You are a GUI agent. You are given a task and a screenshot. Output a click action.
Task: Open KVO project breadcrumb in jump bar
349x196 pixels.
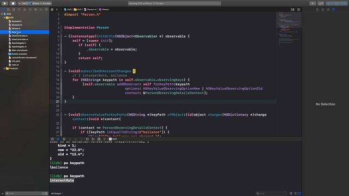click(68, 10)
